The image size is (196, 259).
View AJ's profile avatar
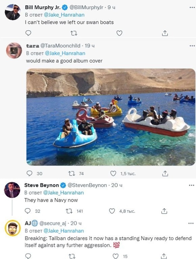tap(12, 229)
